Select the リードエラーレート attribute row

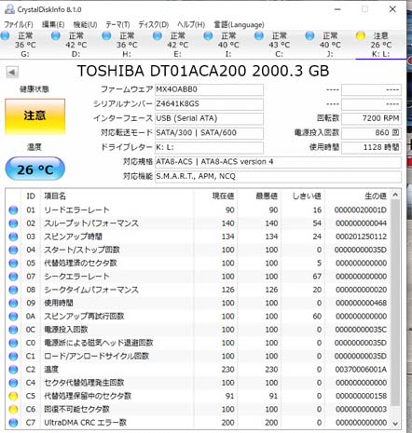pos(198,210)
